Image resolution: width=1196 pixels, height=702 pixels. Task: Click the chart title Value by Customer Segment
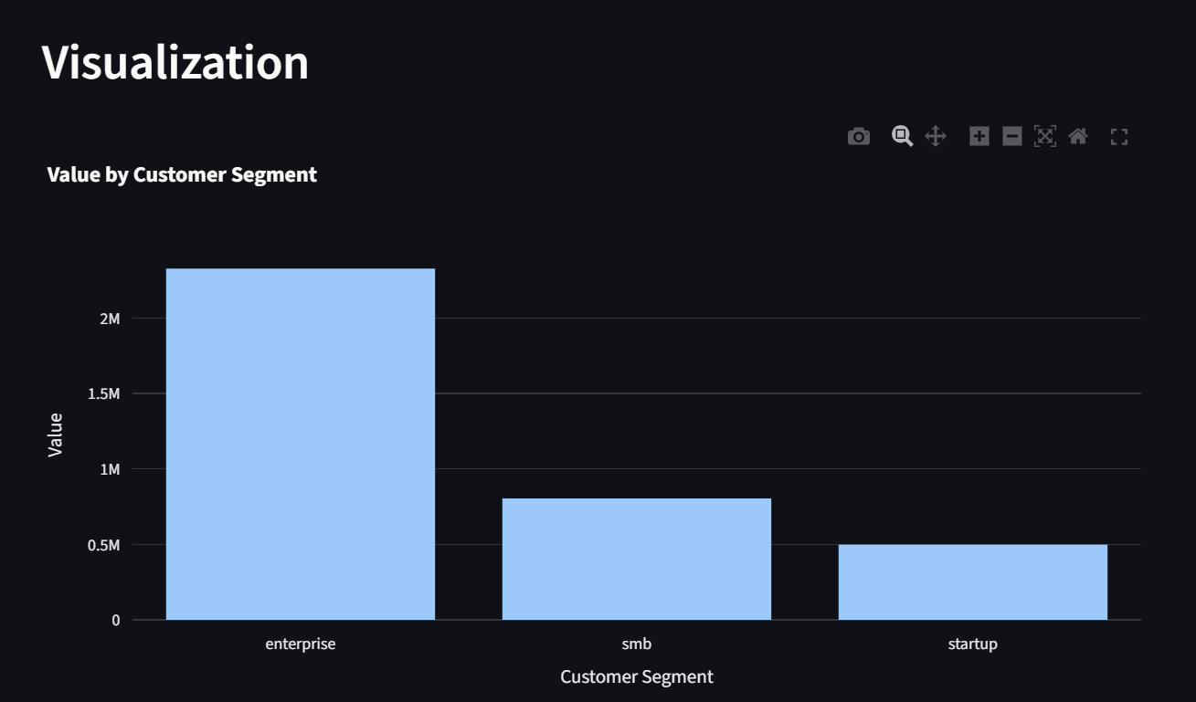point(182,174)
